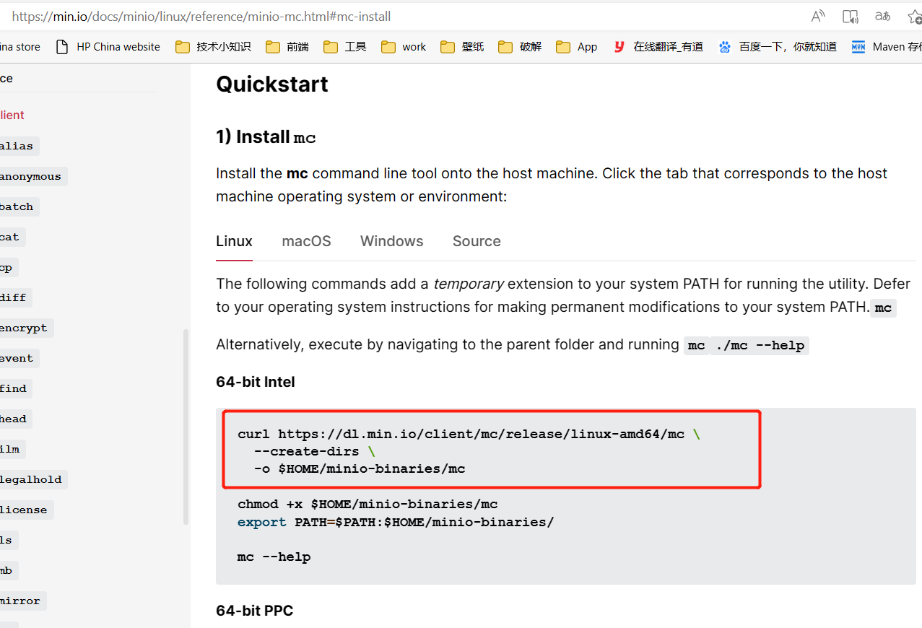The image size is (922, 628).
Task: Toggle read aloud for the page
Action: [817, 16]
